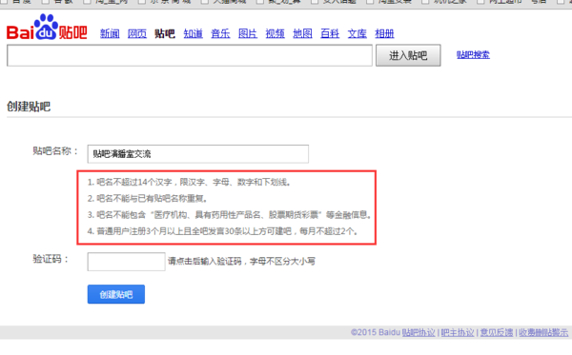Click the hint 请点击后输入验证码

[x=241, y=261]
